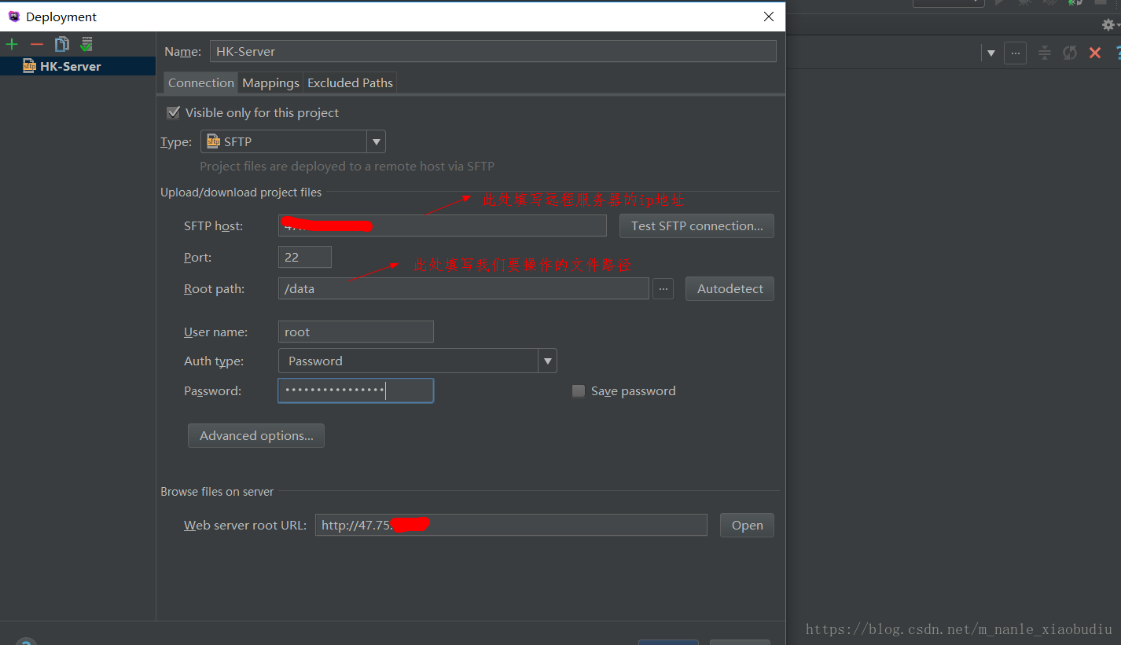Screen dimensions: 1121x645
Task: Click the Root path field showing /data
Action: pos(464,288)
